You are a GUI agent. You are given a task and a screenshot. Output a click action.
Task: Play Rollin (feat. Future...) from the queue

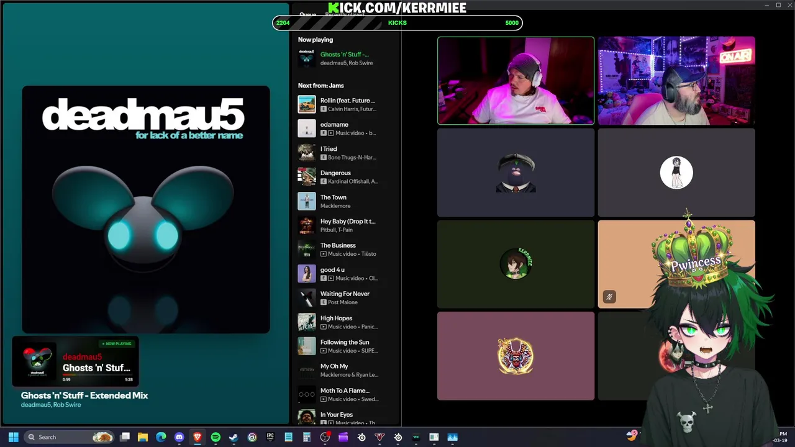345,104
